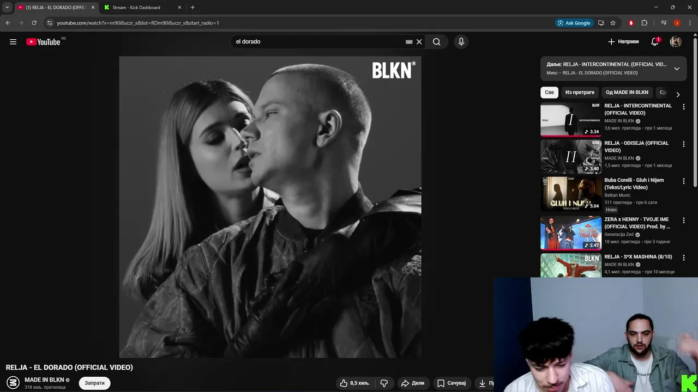698x392 pixels.
Task: Share the video via Дели
Action: (413, 383)
